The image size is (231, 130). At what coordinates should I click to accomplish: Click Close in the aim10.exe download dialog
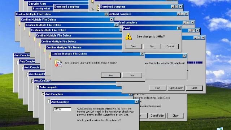click(x=175, y=116)
